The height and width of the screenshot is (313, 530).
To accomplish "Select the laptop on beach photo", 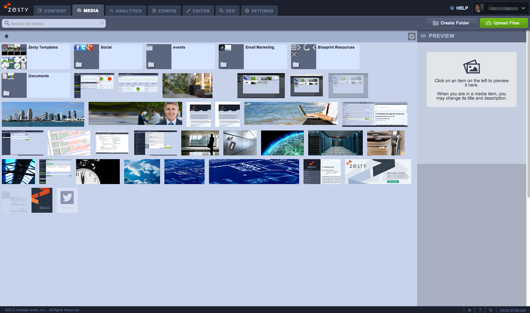I will (291, 113).
